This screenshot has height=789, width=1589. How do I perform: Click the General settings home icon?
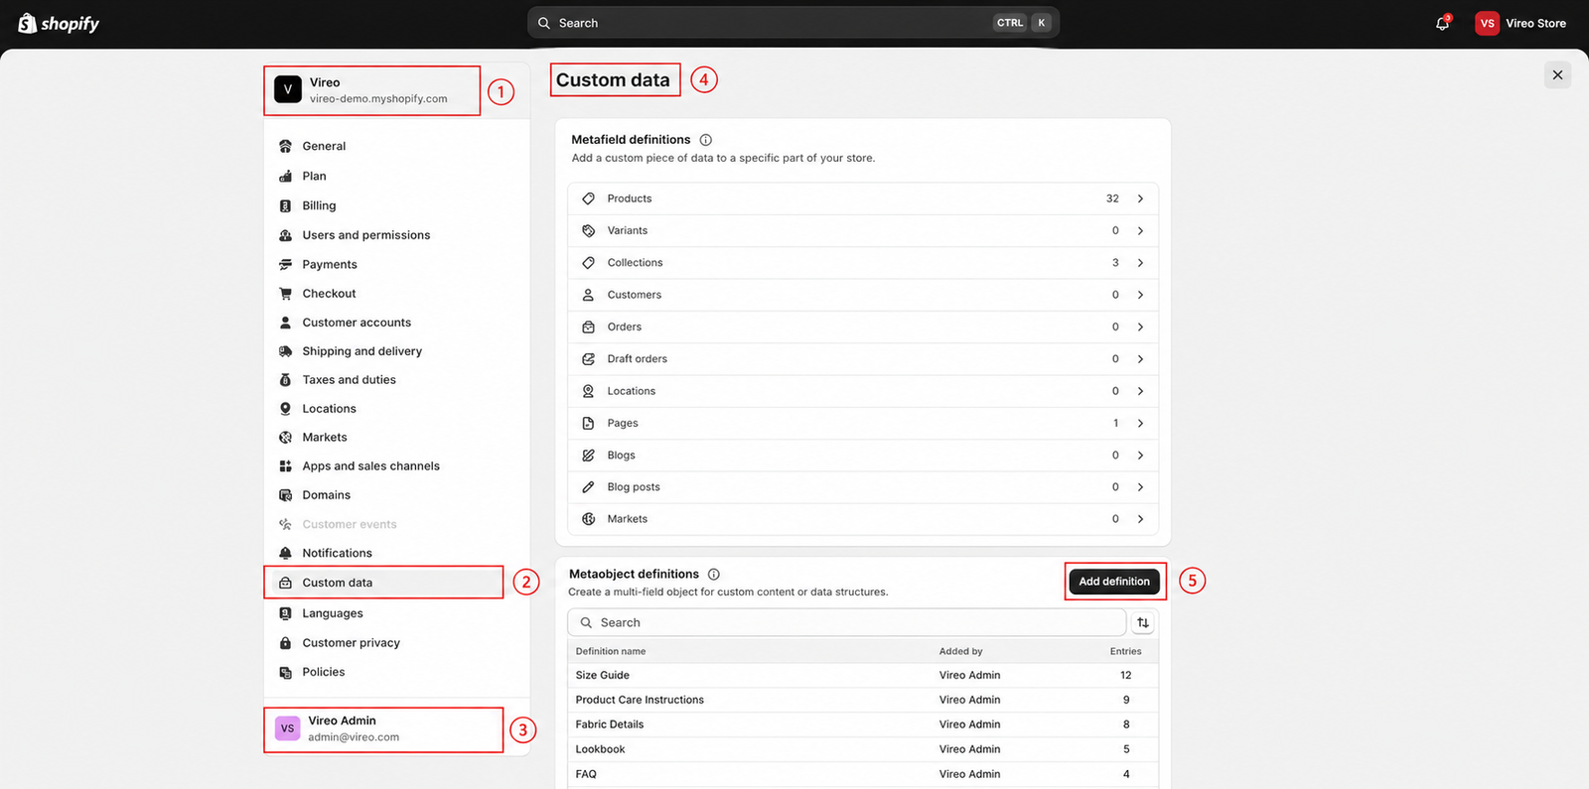coord(286,146)
